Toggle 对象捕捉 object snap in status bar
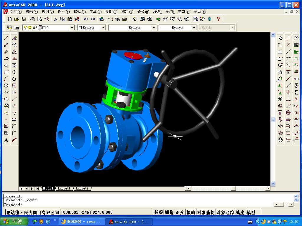Image resolution: width=302 pixels, height=226 pixels. coord(206,212)
